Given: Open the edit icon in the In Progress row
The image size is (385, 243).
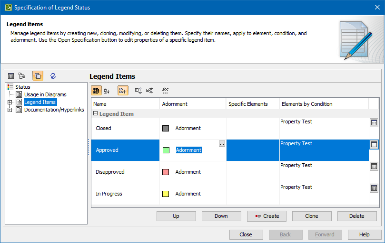Looking at the screenshot, I should coord(374,188).
